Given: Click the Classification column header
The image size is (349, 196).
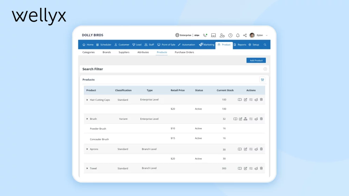Looking at the screenshot, I should click(123, 90).
